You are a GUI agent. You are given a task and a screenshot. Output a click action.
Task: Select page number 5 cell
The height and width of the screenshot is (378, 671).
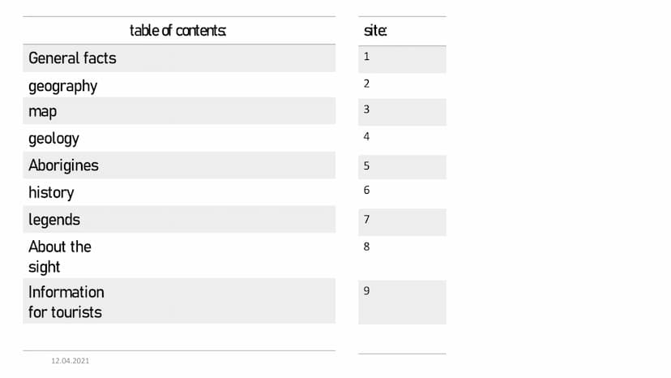tap(402, 167)
